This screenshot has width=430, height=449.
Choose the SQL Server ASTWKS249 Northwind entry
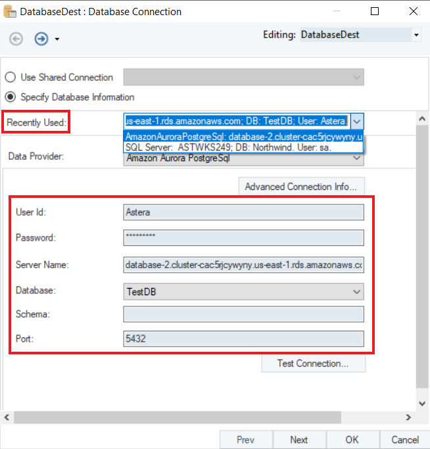pos(244,147)
